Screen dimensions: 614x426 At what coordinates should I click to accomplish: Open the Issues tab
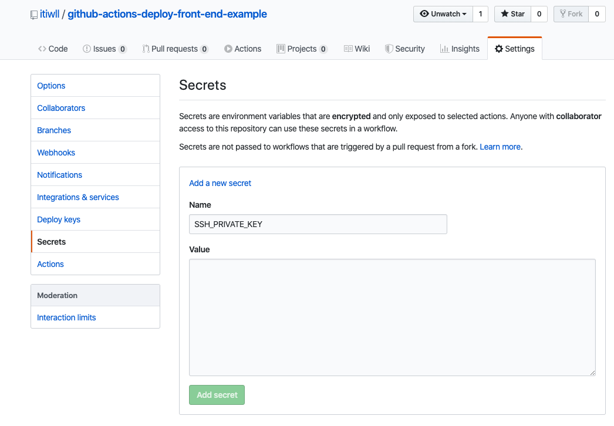[104, 49]
